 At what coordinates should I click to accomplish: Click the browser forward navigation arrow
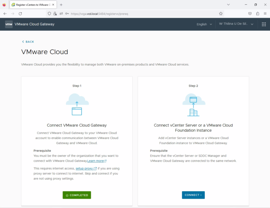(12, 14)
